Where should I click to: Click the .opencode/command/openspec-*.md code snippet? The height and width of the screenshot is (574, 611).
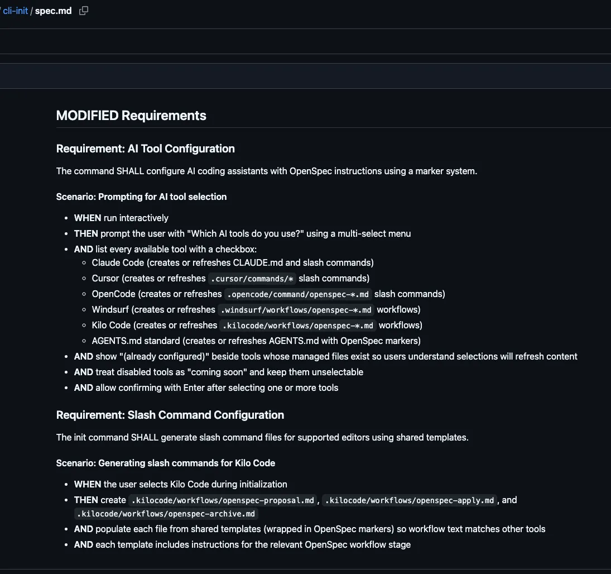(x=298, y=294)
